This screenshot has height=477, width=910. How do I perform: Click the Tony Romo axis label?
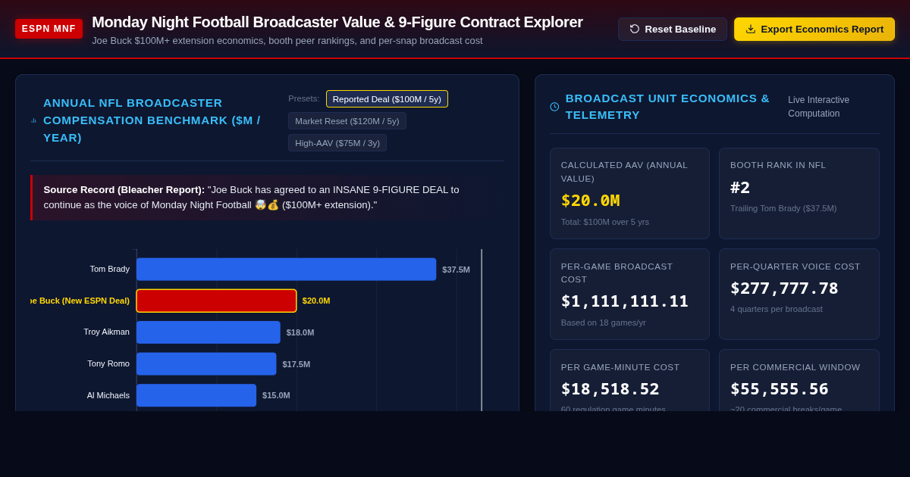(108, 363)
